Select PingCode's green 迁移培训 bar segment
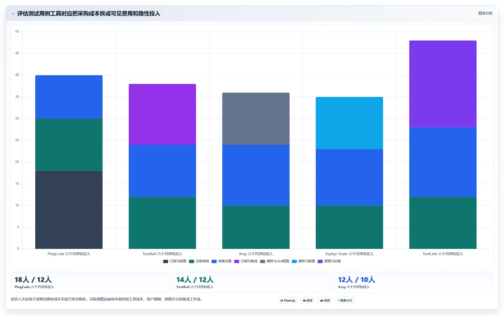Viewport: 504px width, 315px height. coord(69,145)
